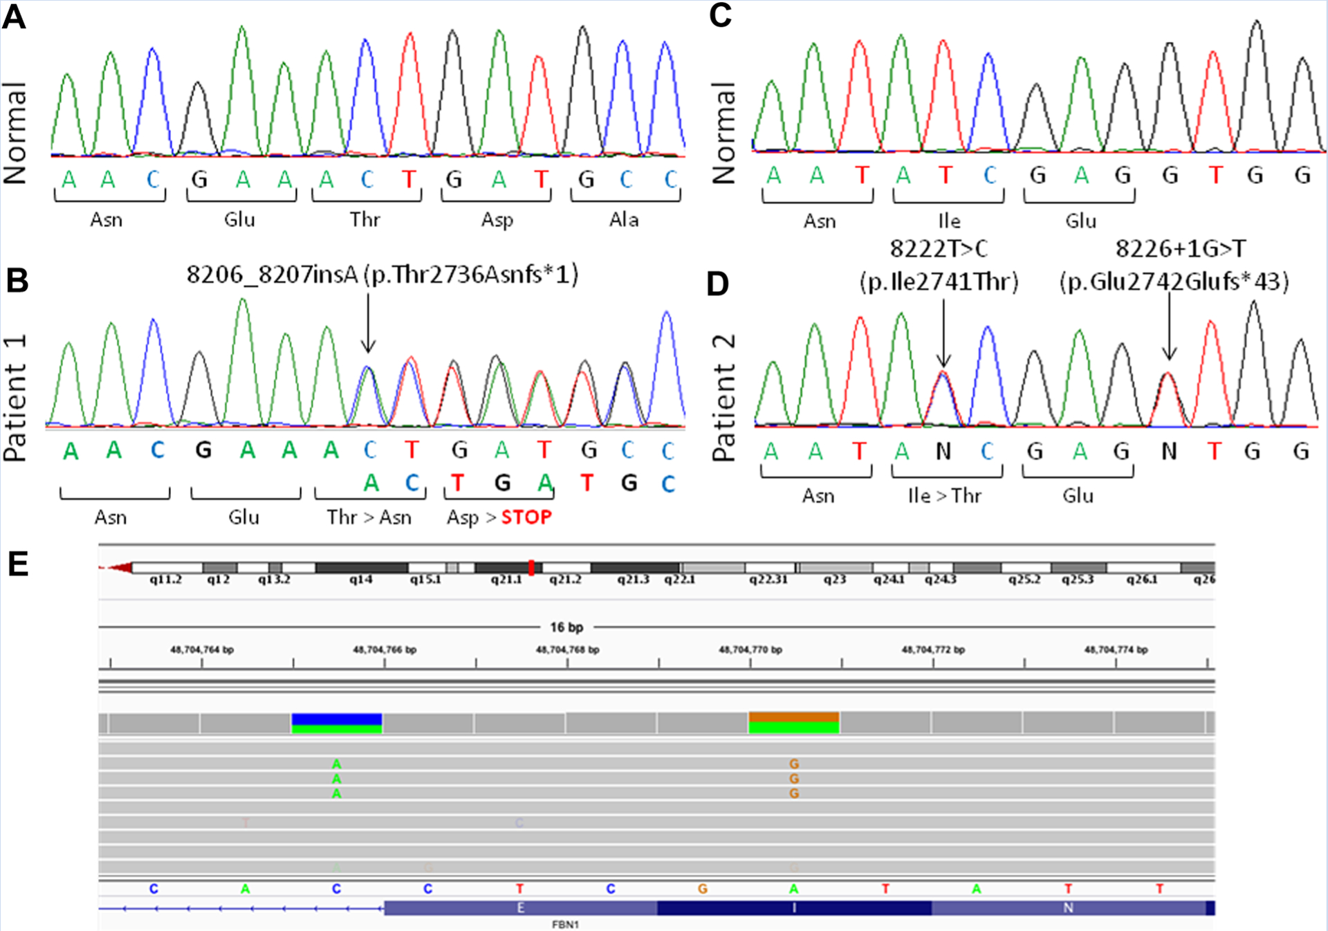Click the q25.2 band label on ideogram
Viewport: 1328px width, 931px height.
coord(1024,580)
